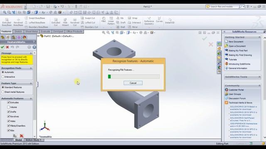Cancel FeatureWorks with red X

tap(7, 47)
